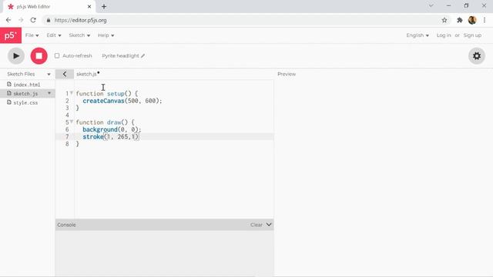Open the File menu
Viewport: 493px width, 277px height.
(x=32, y=35)
